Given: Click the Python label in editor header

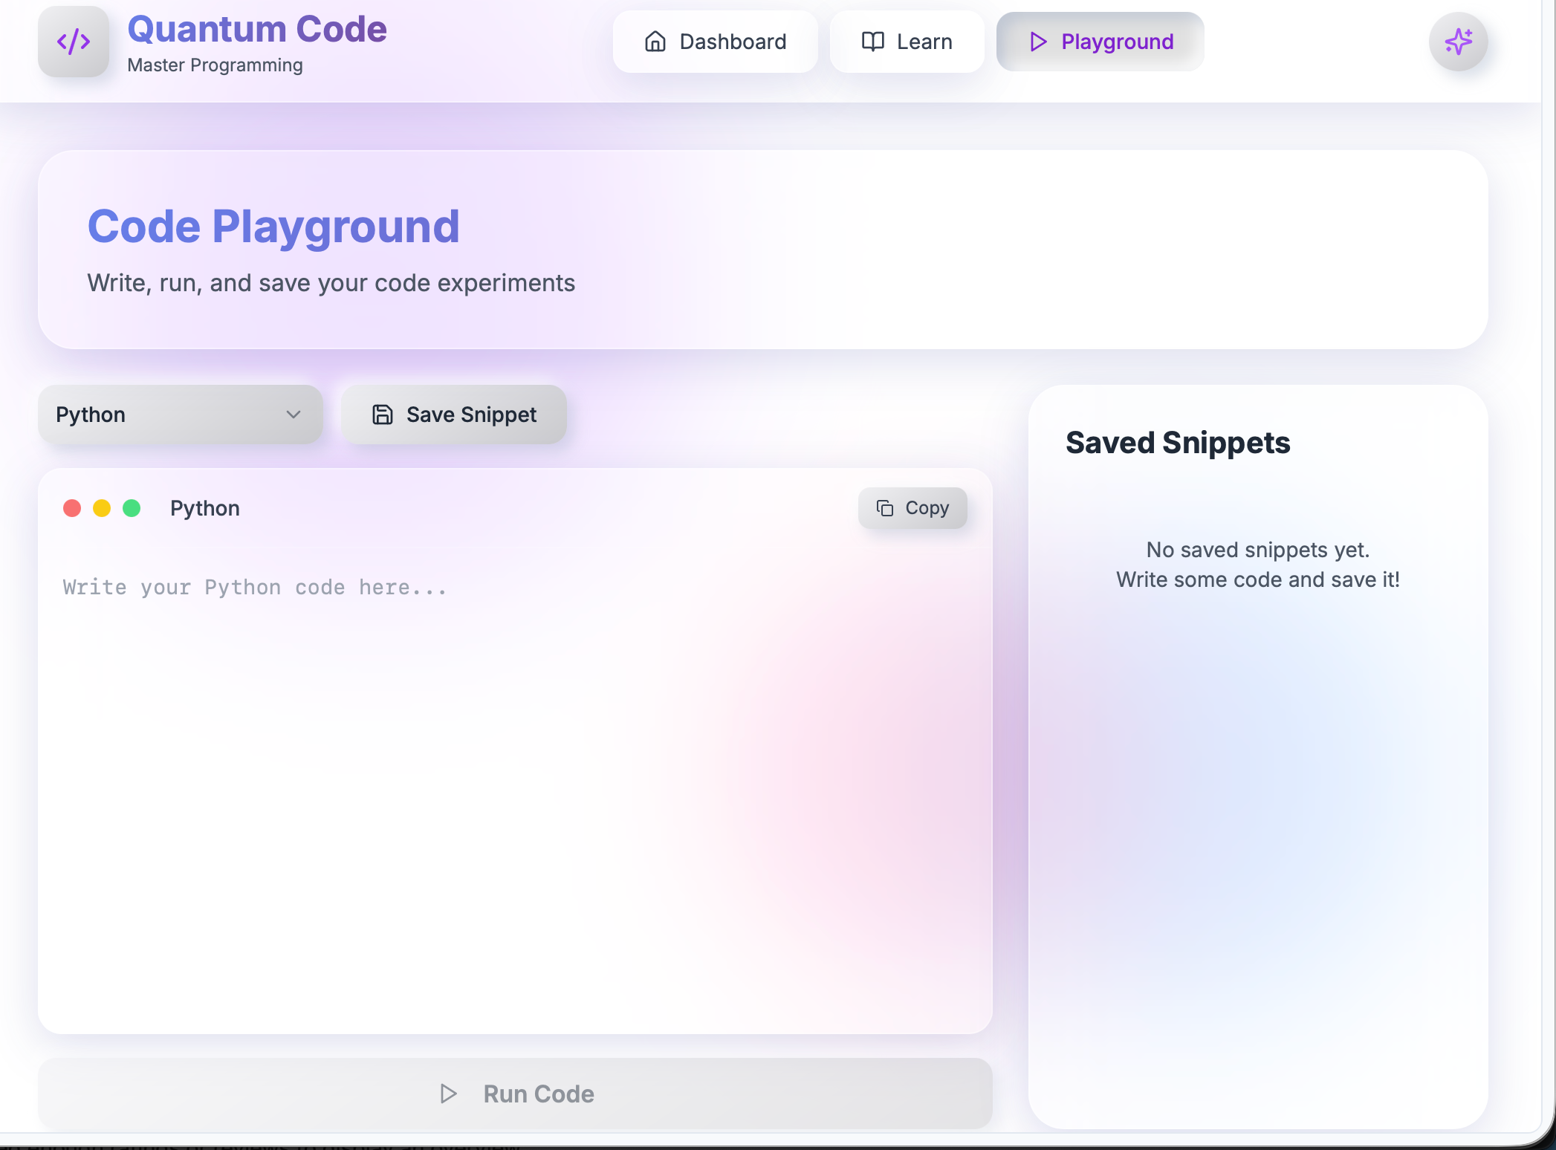Looking at the screenshot, I should click(x=205, y=508).
